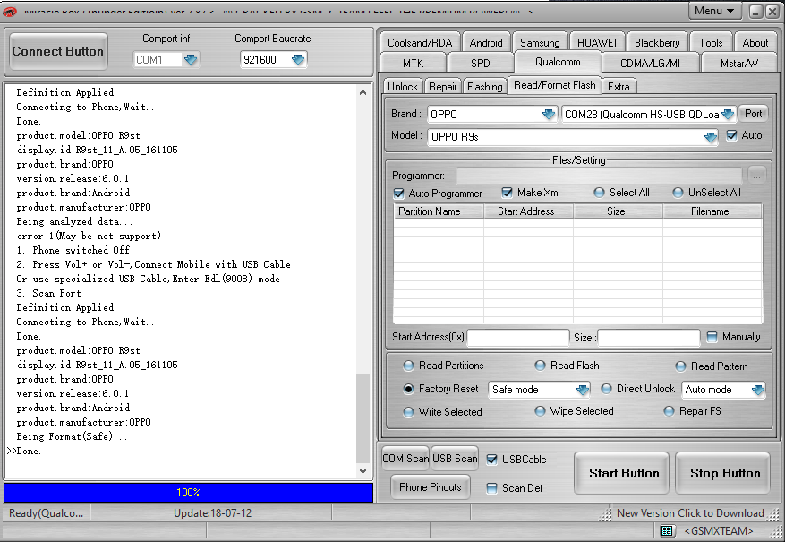This screenshot has width=785, height=542.
Task: Open the Safe mode dropdown
Action: point(582,390)
